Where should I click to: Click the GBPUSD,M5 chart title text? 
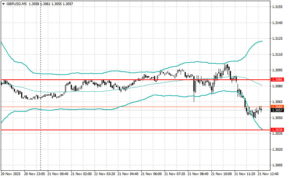click(16, 4)
